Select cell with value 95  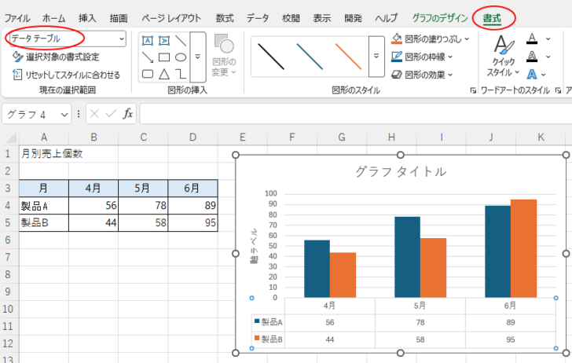(x=192, y=223)
